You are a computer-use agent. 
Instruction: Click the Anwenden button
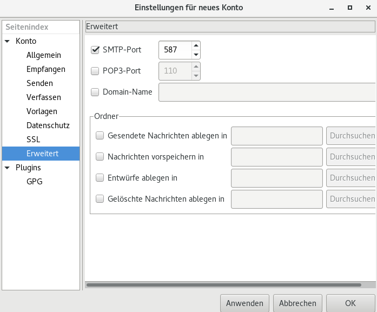coord(244,303)
